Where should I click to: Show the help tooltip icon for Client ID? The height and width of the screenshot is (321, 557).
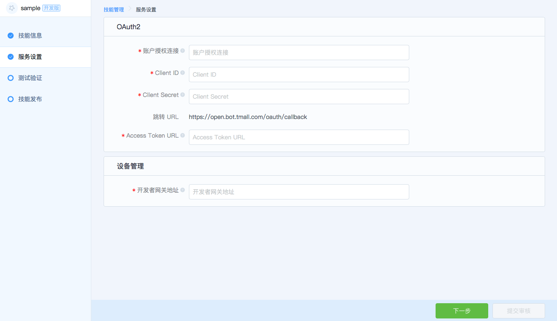pyautogui.click(x=183, y=72)
